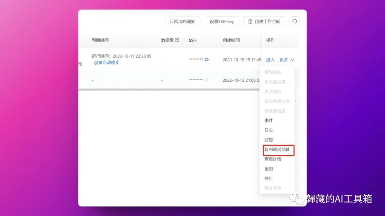Click the 创建工作空间 button
385x216 pixels.
(x=264, y=22)
